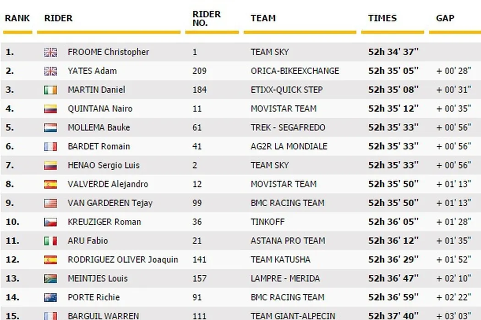Click the Colombian flag beside QUINTANA Nairo

pyautogui.click(x=50, y=109)
